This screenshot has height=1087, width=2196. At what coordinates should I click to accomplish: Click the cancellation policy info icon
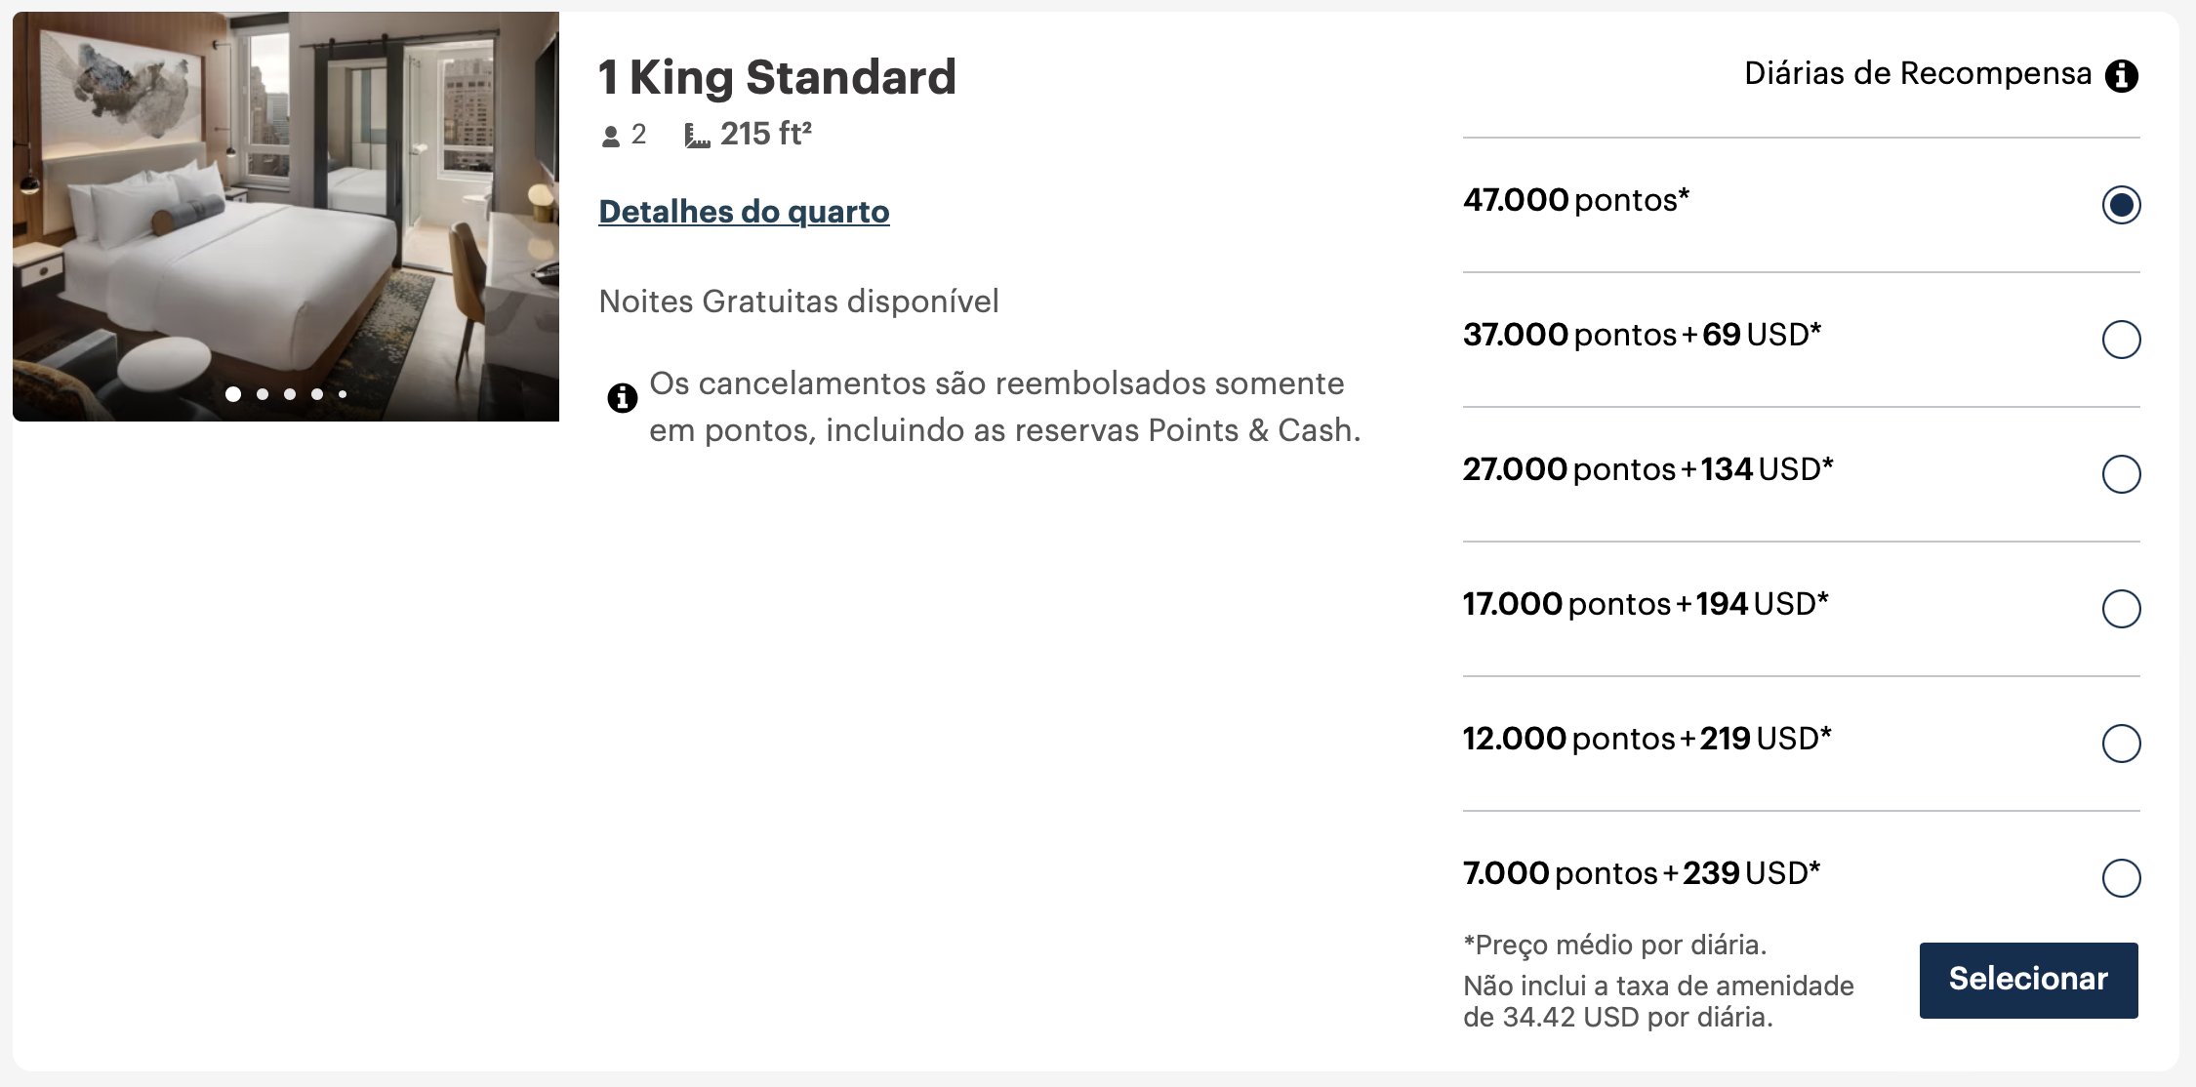click(x=622, y=398)
